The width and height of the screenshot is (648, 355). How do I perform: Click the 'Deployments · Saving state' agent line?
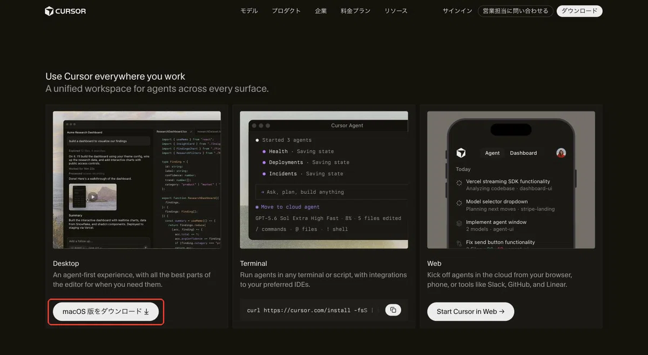click(x=306, y=162)
